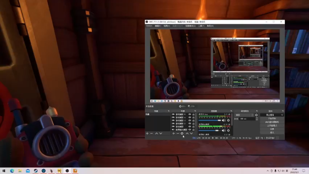Mute the -2.6 dB mixer channel speaker icon

tap(224, 130)
